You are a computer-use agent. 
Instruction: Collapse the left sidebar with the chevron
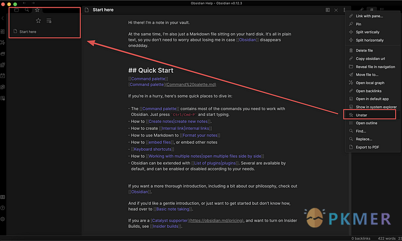(x=2, y=18)
